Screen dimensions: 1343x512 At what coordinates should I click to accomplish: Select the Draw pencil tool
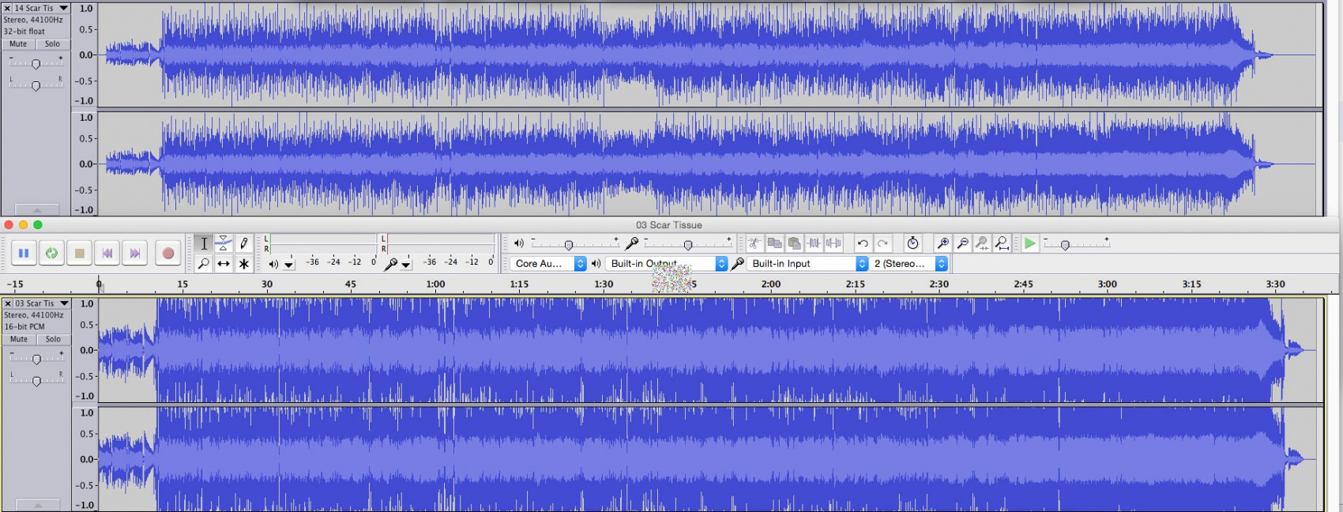pos(244,243)
